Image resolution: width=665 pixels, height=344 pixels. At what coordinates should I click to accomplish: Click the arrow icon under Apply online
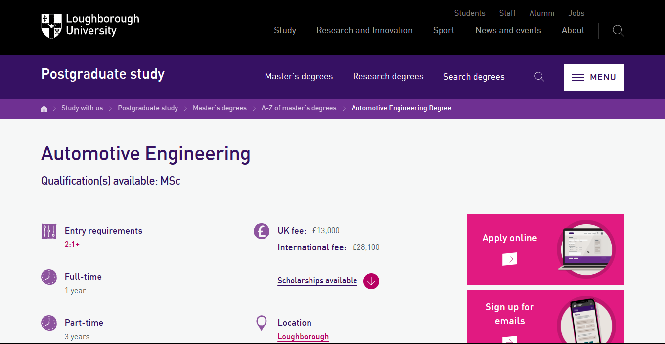pyautogui.click(x=509, y=259)
